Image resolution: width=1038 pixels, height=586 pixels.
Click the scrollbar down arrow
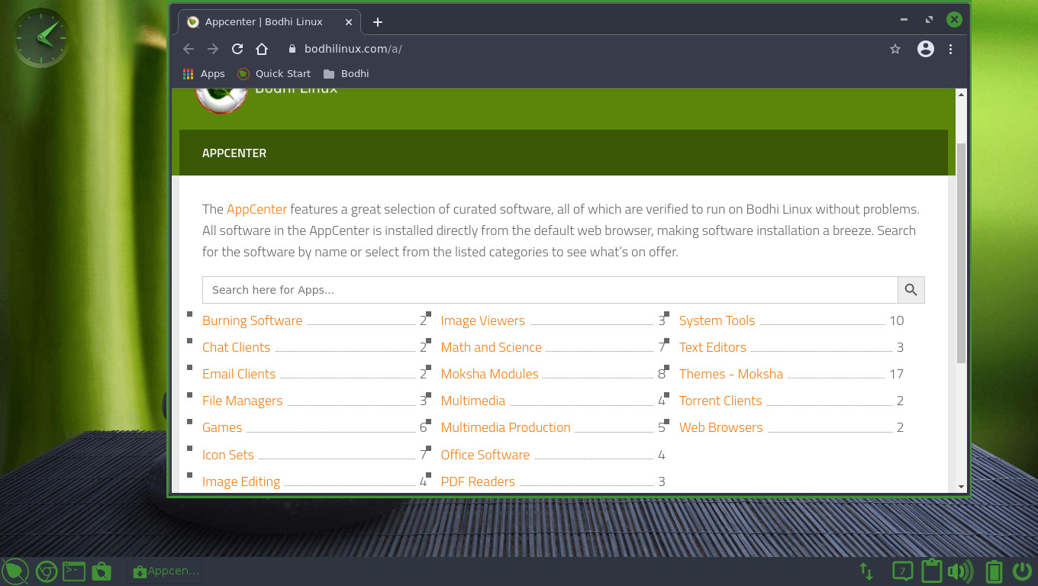[961, 487]
